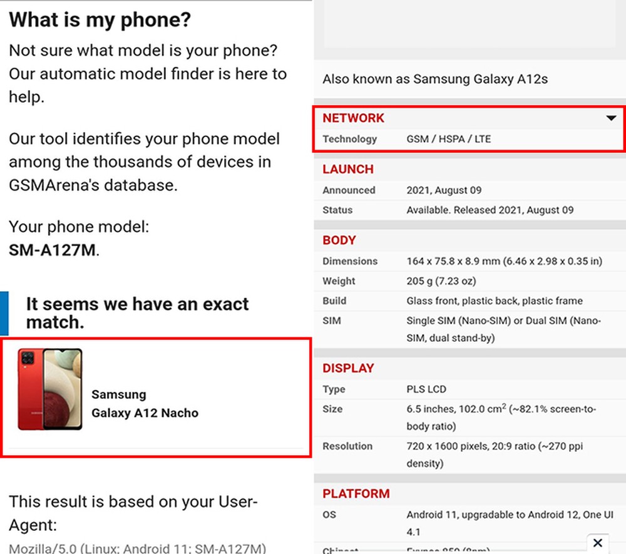This screenshot has height=554, width=626.
Task: Click the display Size label
Action: click(x=332, y=409)
